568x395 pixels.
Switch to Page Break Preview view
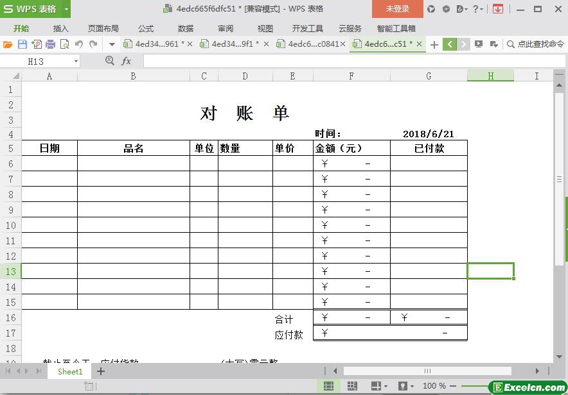352,386
